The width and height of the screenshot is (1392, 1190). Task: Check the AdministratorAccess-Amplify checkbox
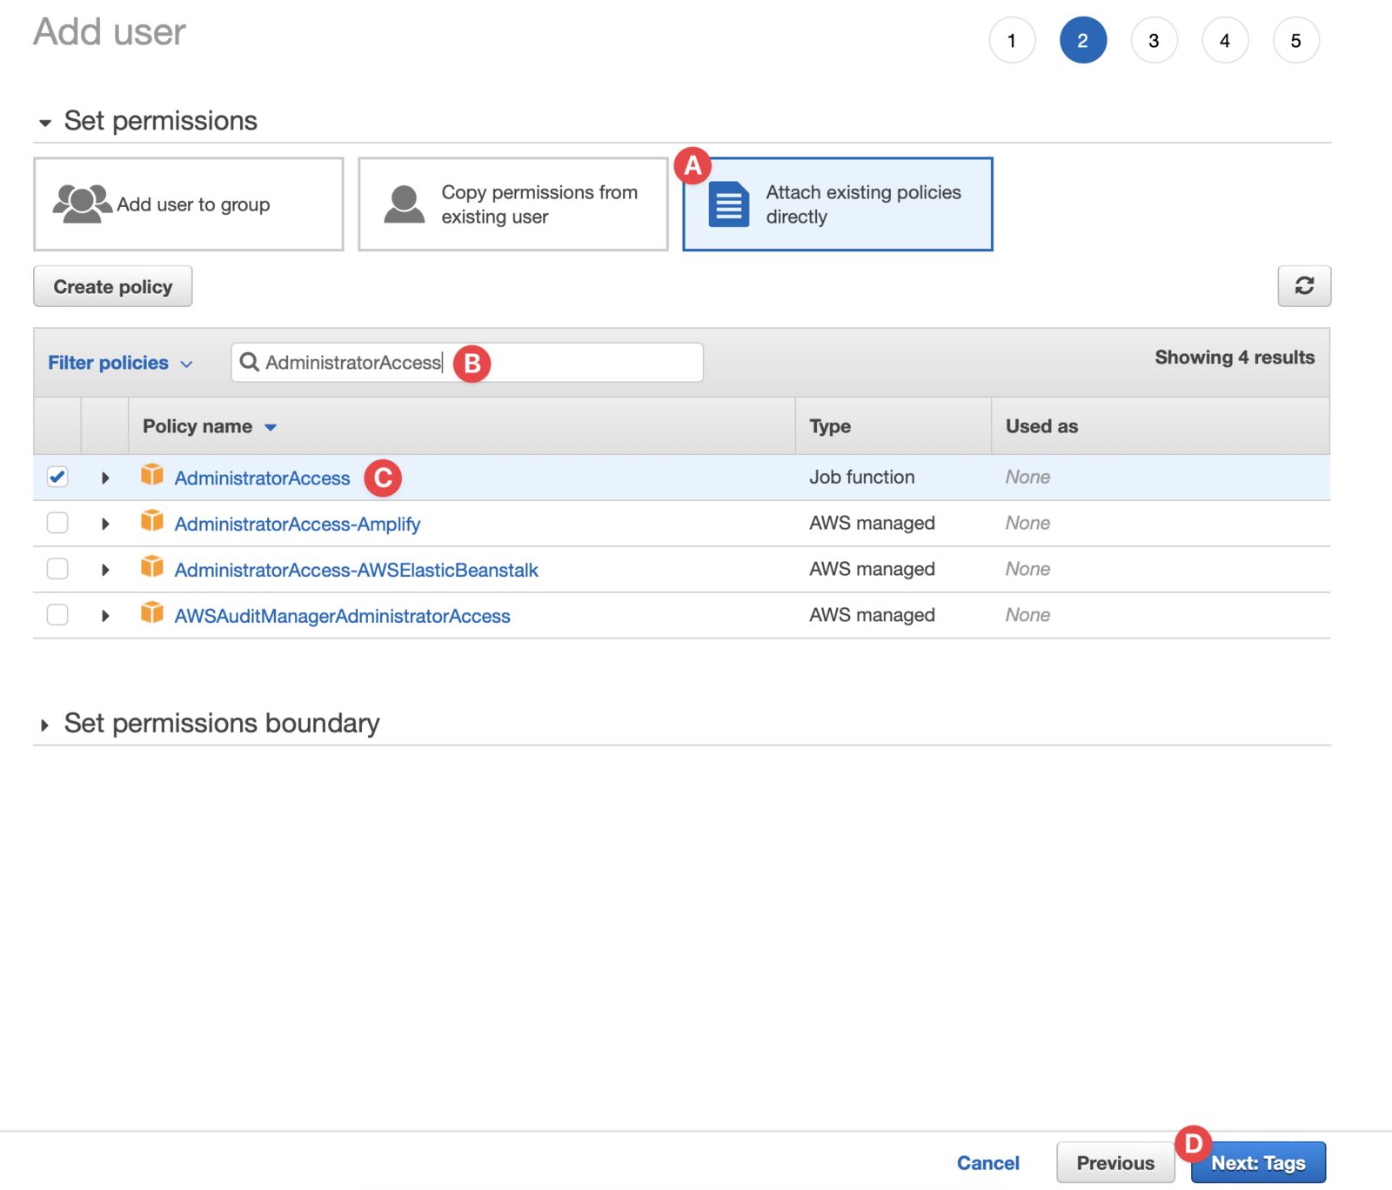(57, 523)
